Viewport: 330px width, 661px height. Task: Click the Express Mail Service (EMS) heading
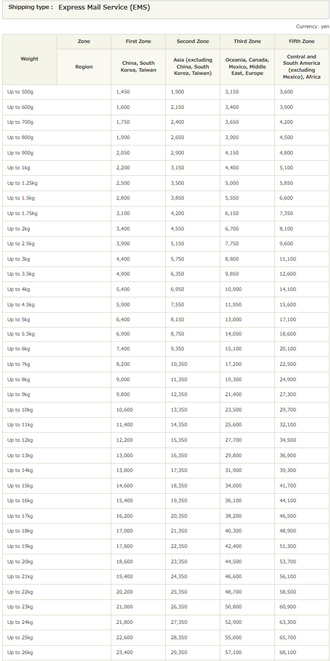click(96, 8)
